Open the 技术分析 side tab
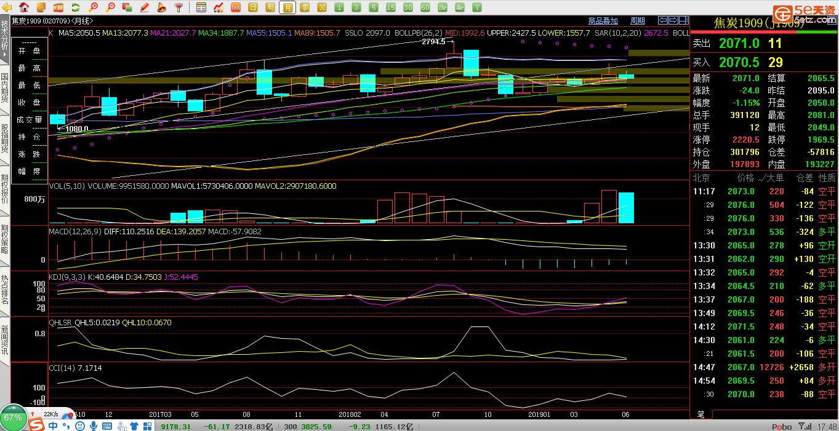This screenshot has width=839, height=431. 5,38
